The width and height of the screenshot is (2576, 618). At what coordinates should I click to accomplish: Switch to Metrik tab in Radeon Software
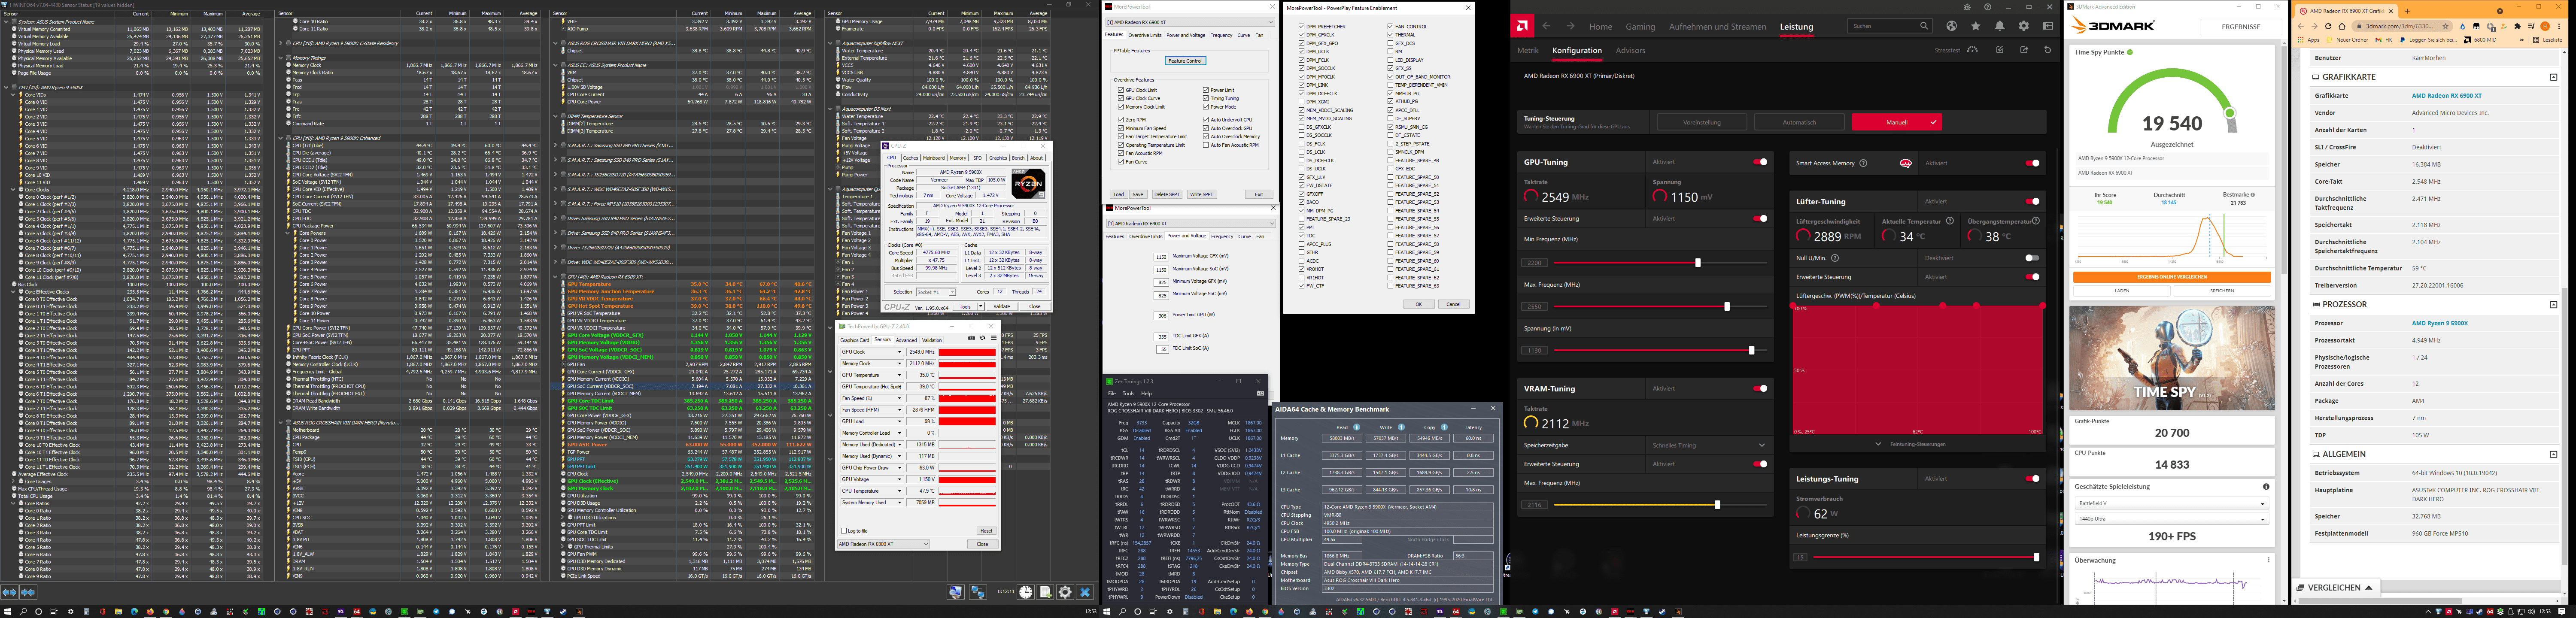[x=1528, y=50]
